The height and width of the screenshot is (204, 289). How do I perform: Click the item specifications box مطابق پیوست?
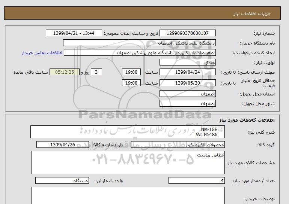(128, 162)
